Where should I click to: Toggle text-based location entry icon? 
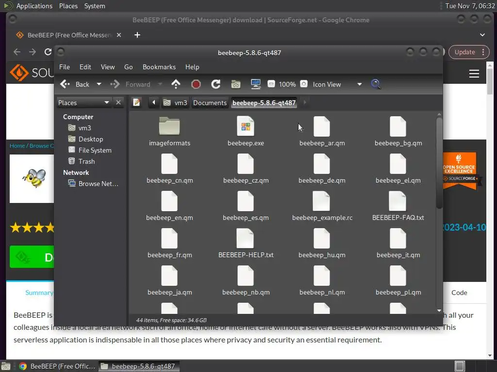136,103
